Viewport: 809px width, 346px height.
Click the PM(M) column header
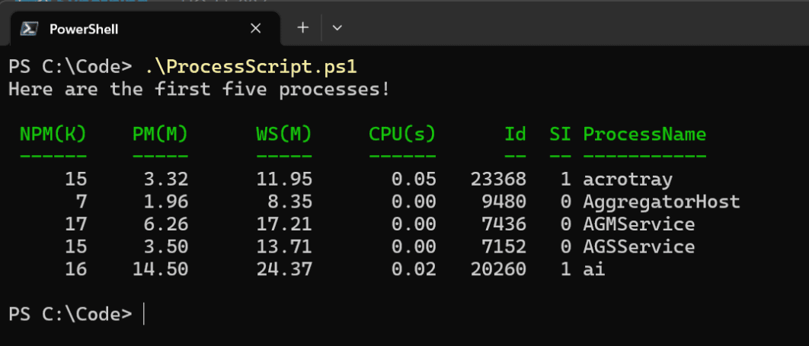coord(161,135)
